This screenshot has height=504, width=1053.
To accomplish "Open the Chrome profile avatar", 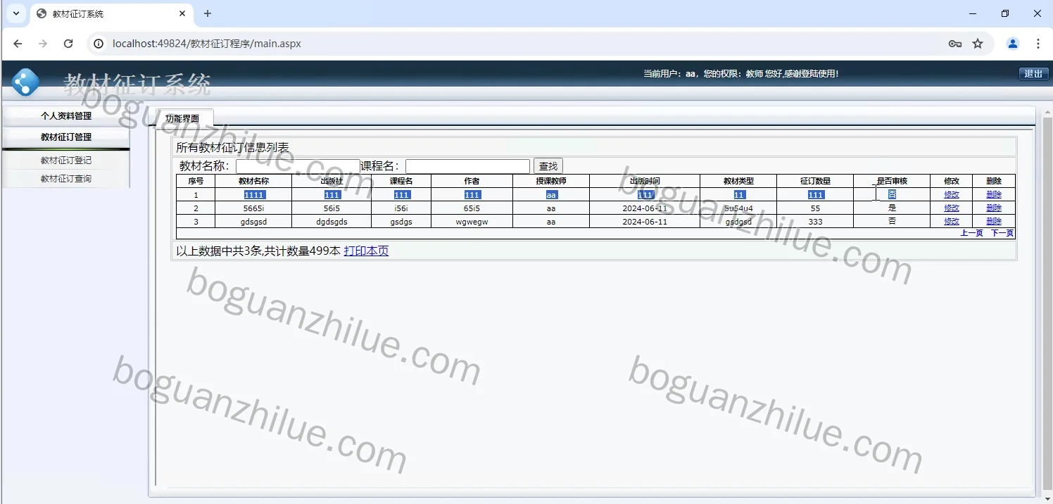I will click(x=1013, y=44).
